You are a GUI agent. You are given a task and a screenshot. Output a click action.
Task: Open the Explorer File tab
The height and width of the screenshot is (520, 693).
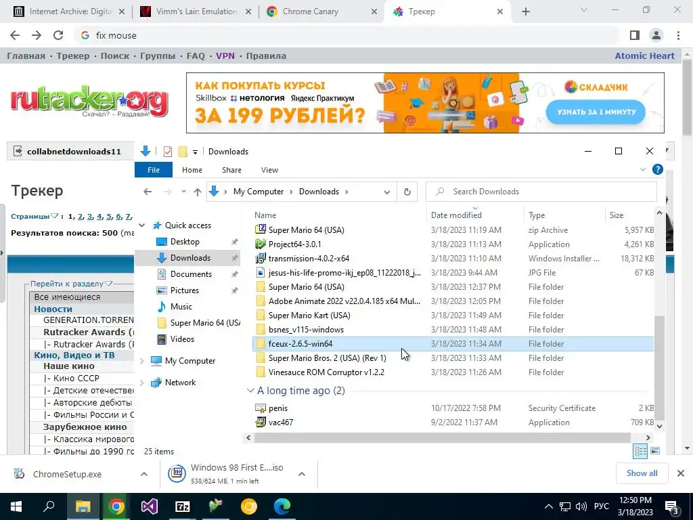tap(154, 170)
